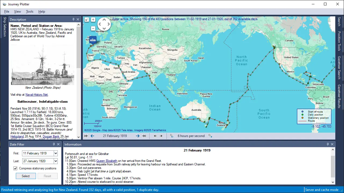Click the 6 hours per second speed label

click(x=191, y=136)
